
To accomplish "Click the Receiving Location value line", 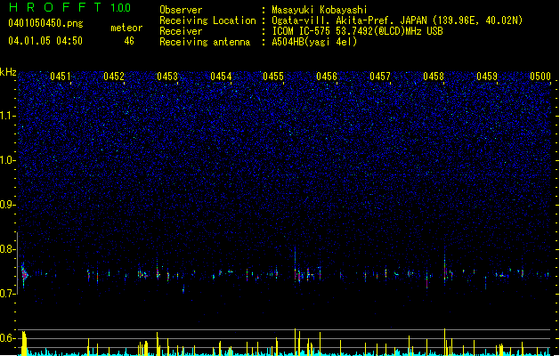I will point(397,20).
